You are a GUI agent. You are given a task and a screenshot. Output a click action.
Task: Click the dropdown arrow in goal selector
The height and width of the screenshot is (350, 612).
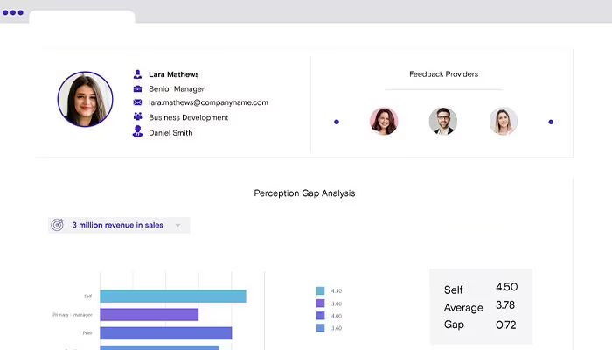(178, 226)
